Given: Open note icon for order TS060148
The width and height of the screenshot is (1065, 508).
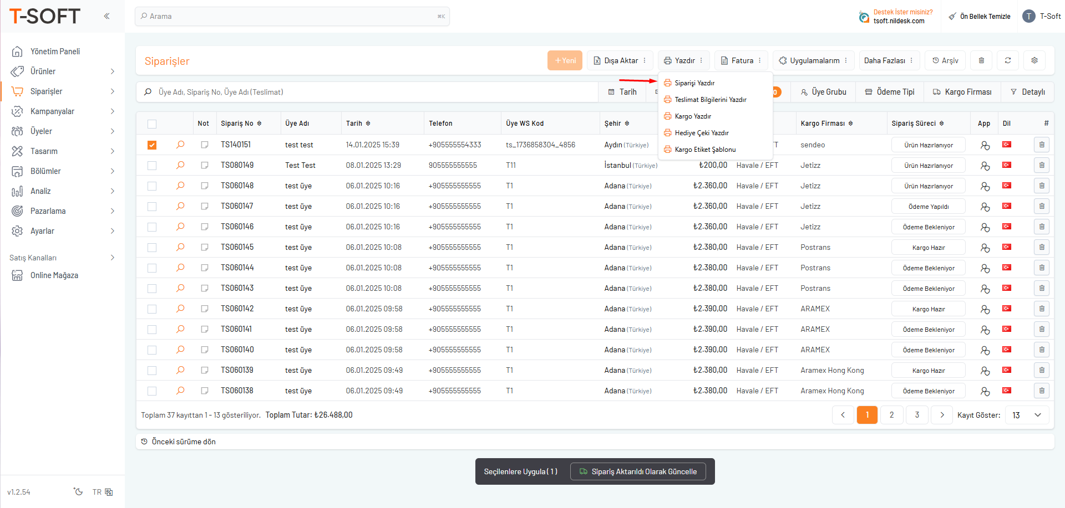Looking at the screenshot, I should [x=204, y=186].
